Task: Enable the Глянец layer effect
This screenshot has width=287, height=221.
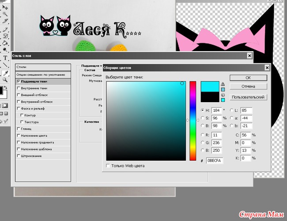Action: click(18, 129)
